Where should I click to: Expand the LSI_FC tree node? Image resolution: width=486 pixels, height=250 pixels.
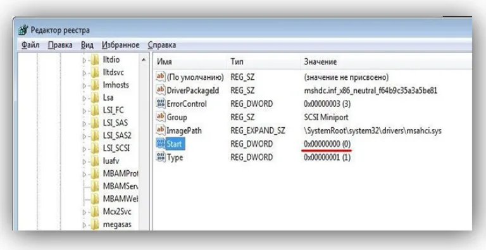[x=84, y=111]
